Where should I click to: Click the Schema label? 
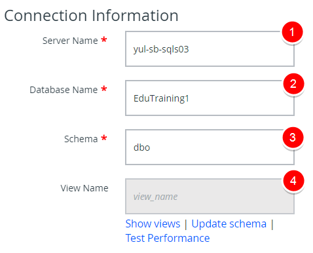coord(81,139)
